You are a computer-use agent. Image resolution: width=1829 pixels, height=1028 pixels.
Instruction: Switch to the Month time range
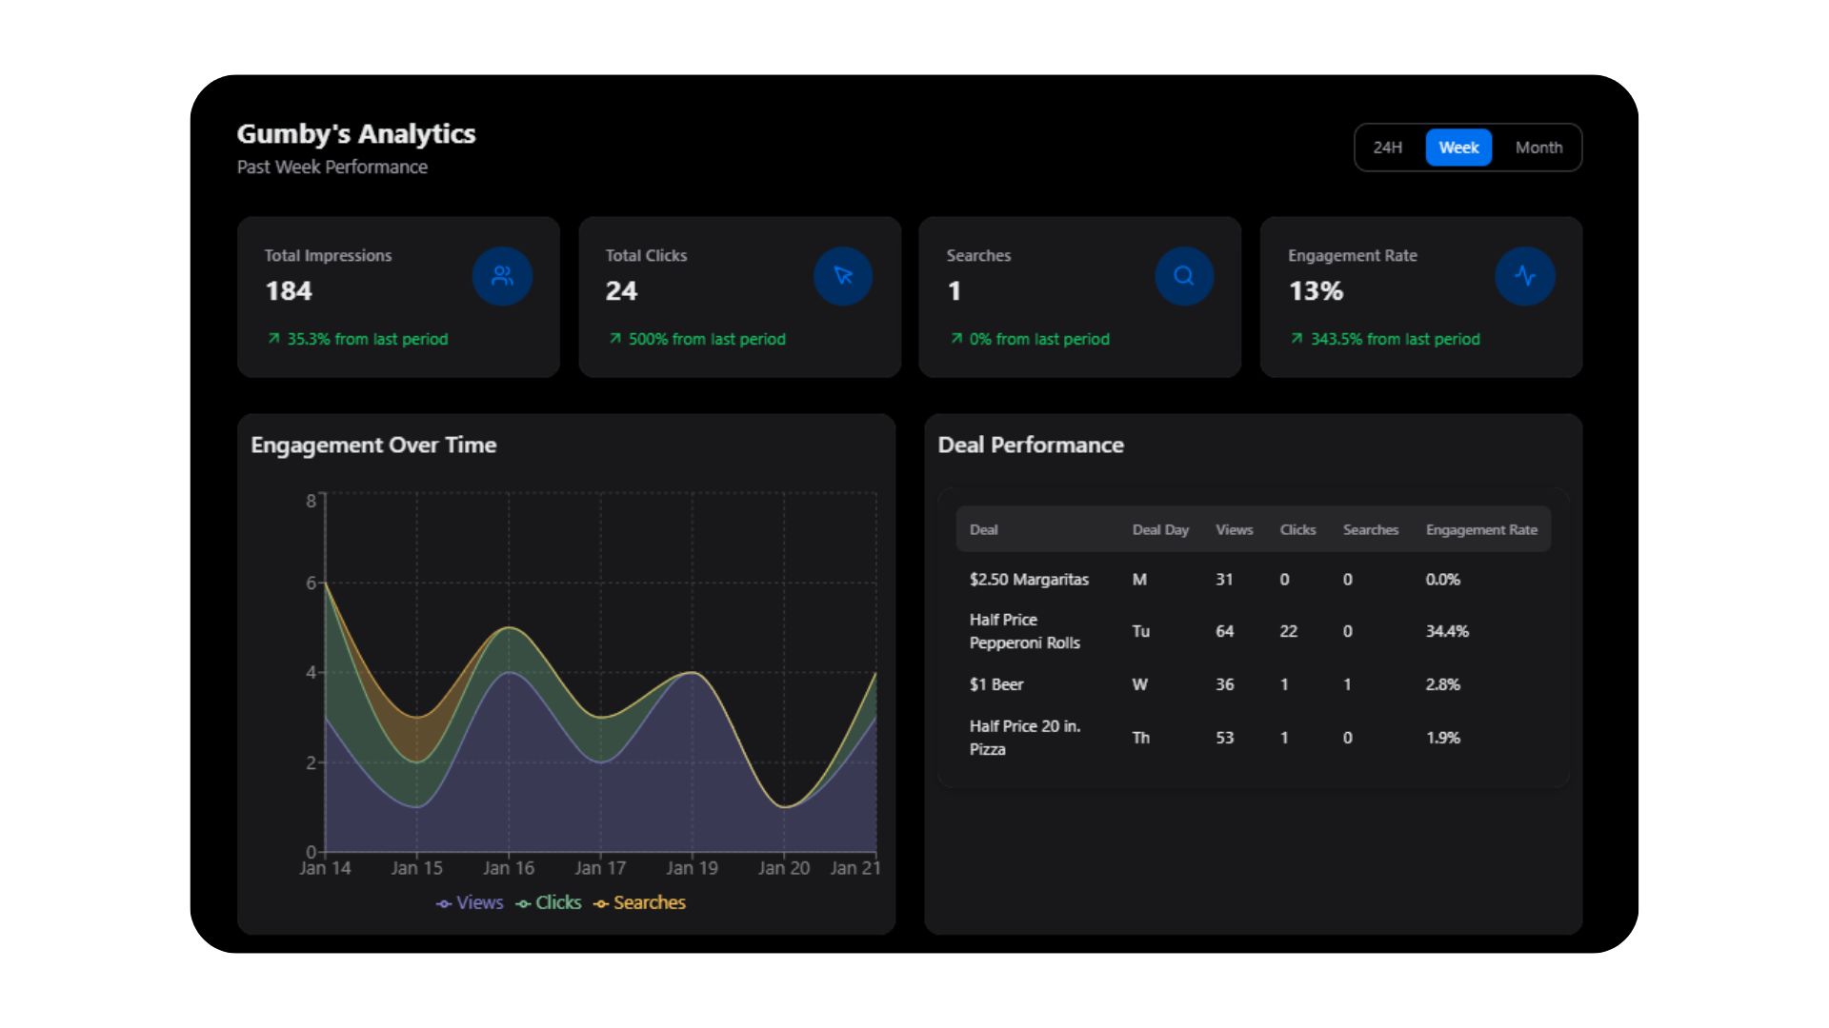click(1538, 147)
